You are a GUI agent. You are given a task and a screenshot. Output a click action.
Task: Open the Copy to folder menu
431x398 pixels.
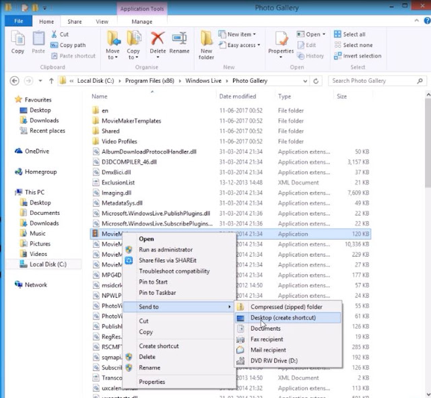133,45
